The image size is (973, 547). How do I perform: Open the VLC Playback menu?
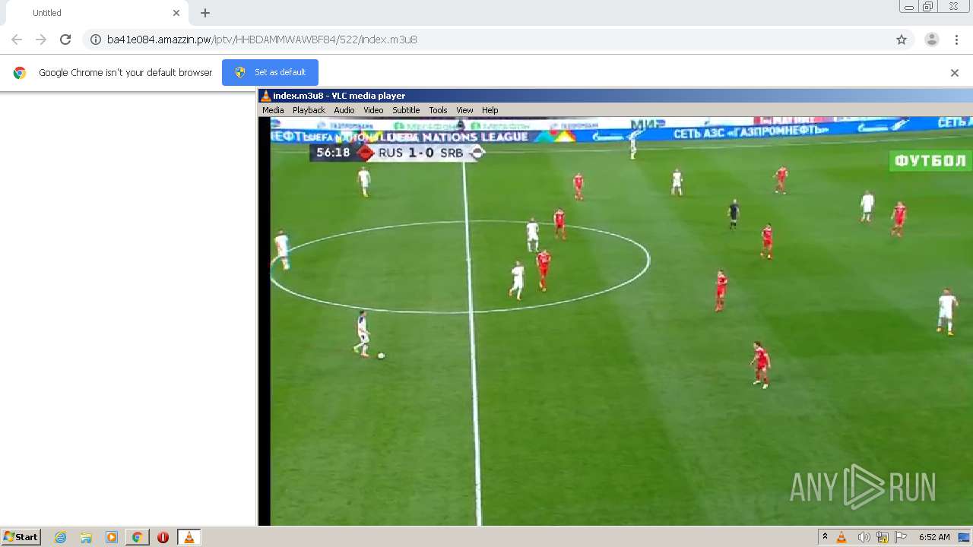point(309,110)
